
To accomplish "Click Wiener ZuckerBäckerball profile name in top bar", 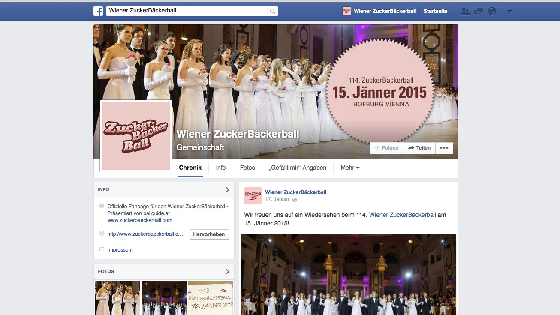I will pos(385,11).
